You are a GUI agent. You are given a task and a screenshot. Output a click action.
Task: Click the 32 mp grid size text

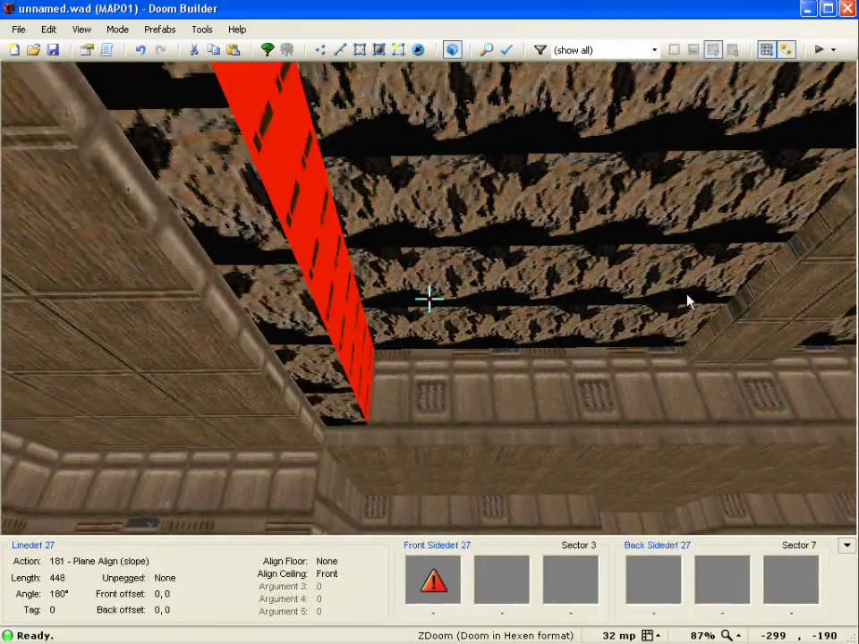coord(619,635)
